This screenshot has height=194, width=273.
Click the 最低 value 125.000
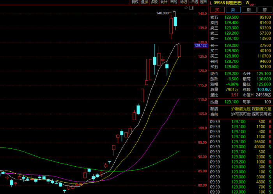click(x=264, y=84)
